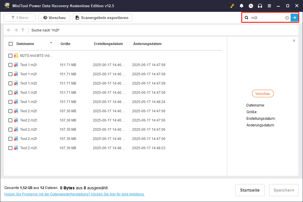Open the bell notifications icon

click(241, 6)
